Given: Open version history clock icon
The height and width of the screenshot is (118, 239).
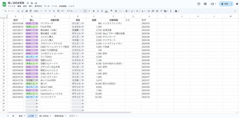Looking at the screenshot, I should (199, 4).
